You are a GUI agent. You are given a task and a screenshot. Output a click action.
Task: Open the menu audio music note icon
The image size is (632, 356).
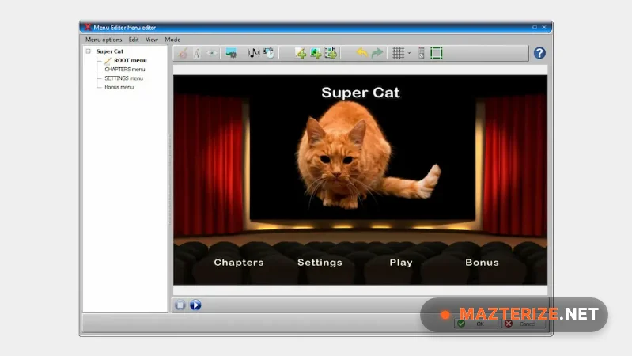pos(253,53)
